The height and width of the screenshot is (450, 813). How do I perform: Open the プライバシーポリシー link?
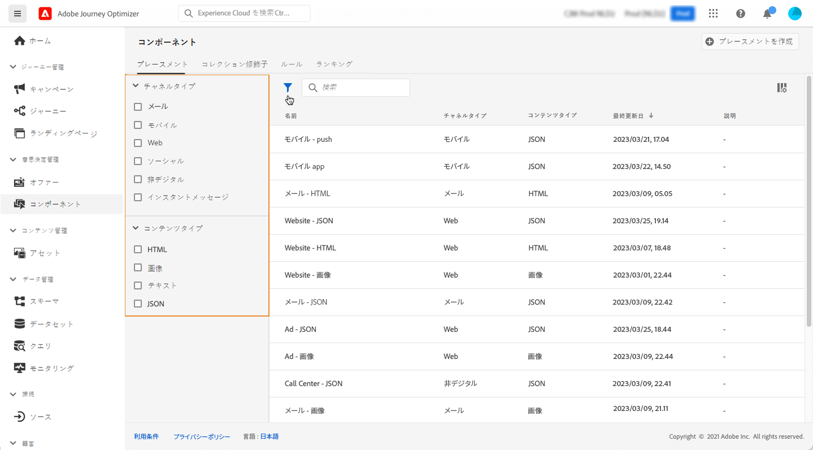[x=202, y=436]
